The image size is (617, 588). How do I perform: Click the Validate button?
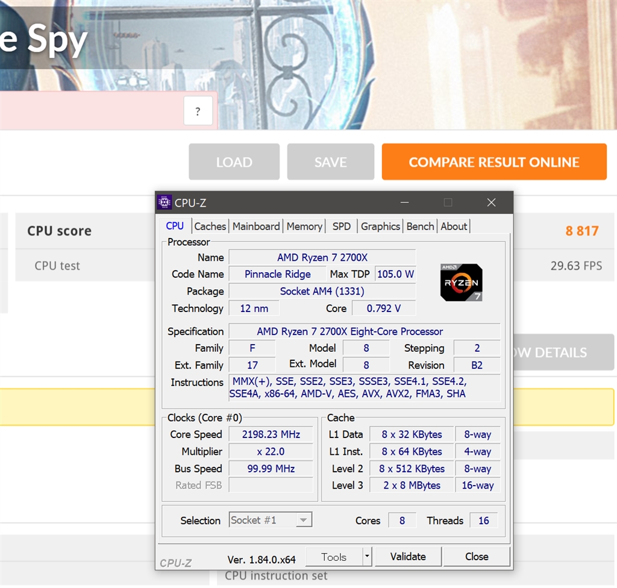tap(408, 557)
